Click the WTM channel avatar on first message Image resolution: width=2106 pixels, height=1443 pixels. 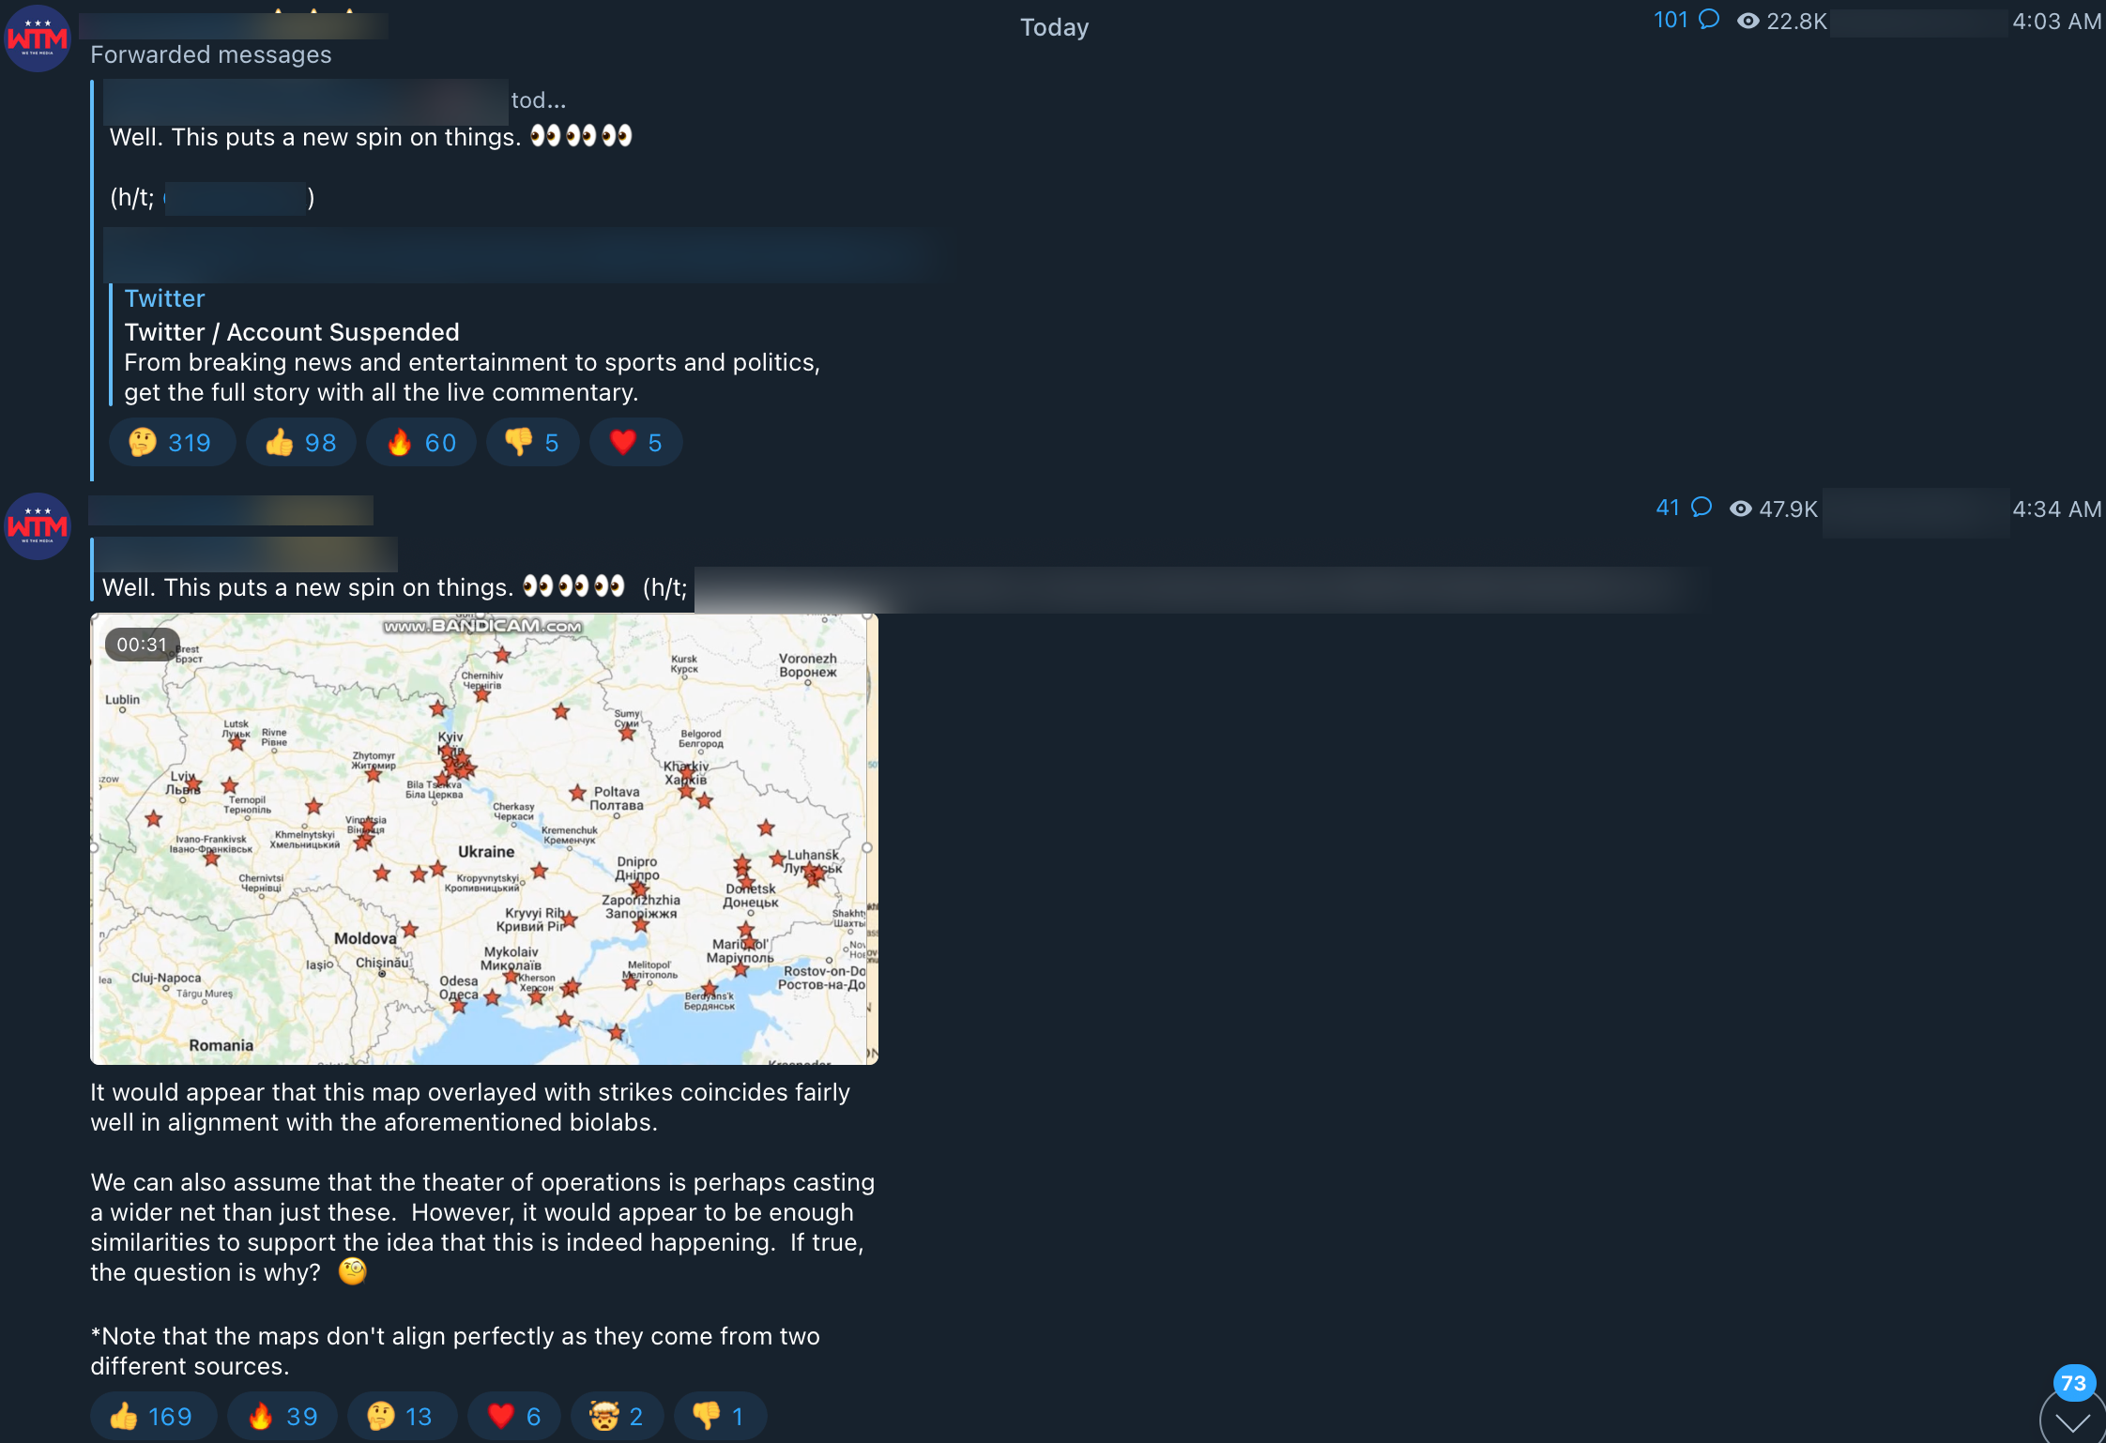pos(38,38)
